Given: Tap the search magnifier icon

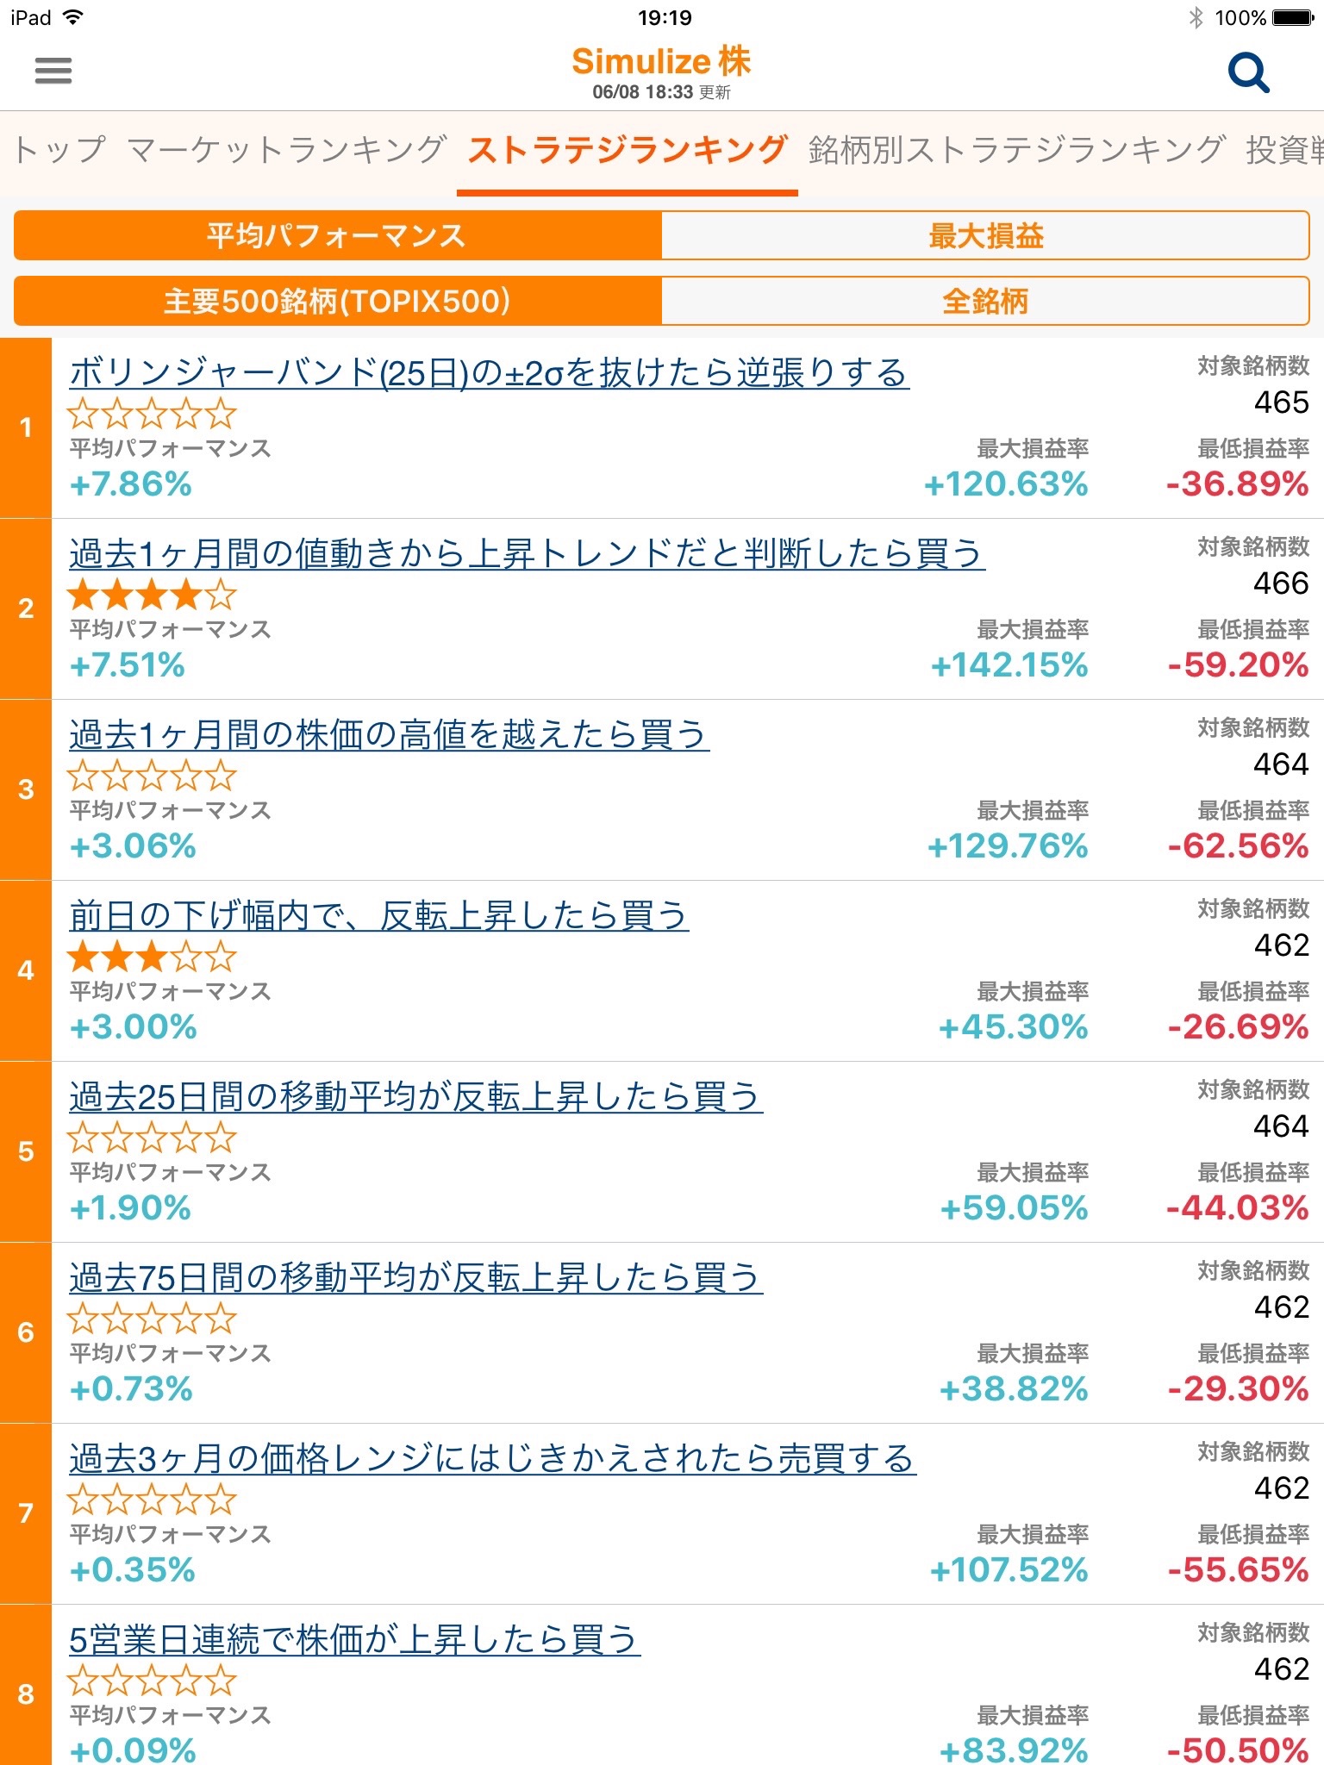Looking at the screenshot, I should 1248,72.
